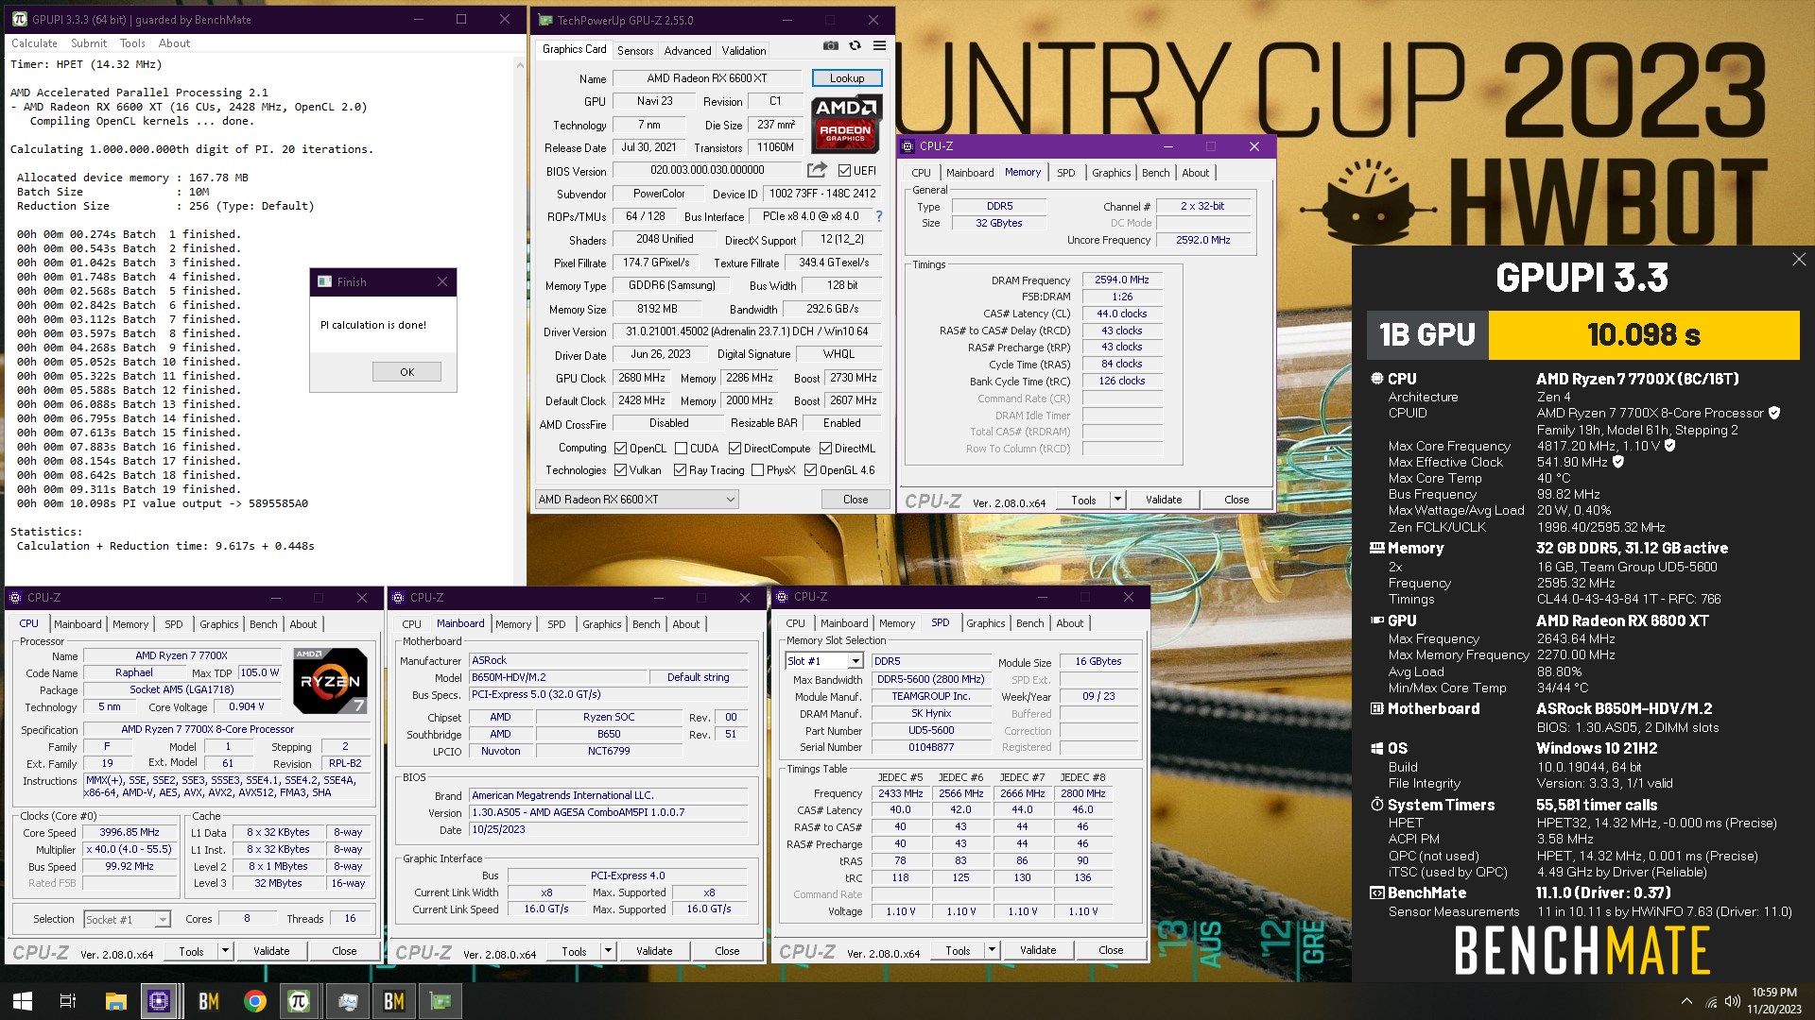This screenshot has width=1815, height=1020.
Task: Click the BenchMate CPU section icon
Action: coord(1377,379)
